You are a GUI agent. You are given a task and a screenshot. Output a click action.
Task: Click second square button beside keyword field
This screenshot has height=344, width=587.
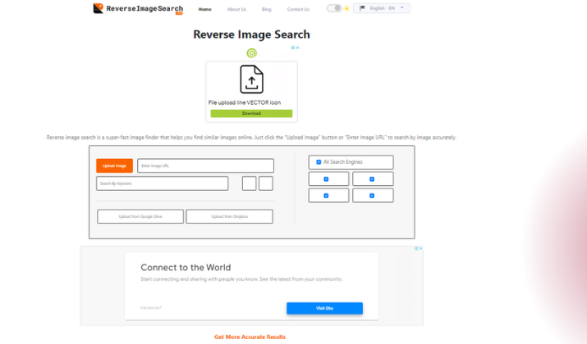(x=266, y=183)
